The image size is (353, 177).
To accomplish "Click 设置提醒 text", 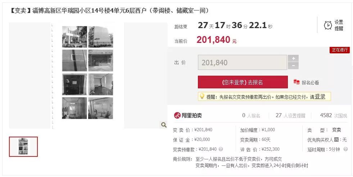I will 339,25.
